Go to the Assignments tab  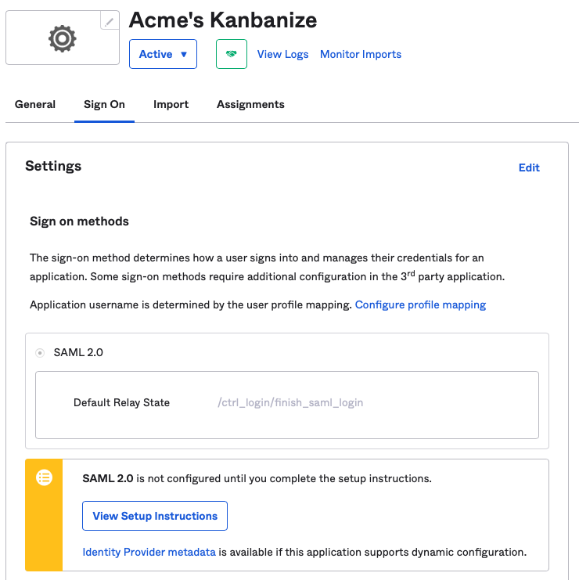250,104
